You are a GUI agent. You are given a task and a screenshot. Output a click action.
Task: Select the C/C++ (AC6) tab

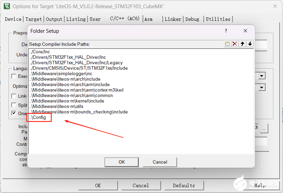[x=125, y=18]
